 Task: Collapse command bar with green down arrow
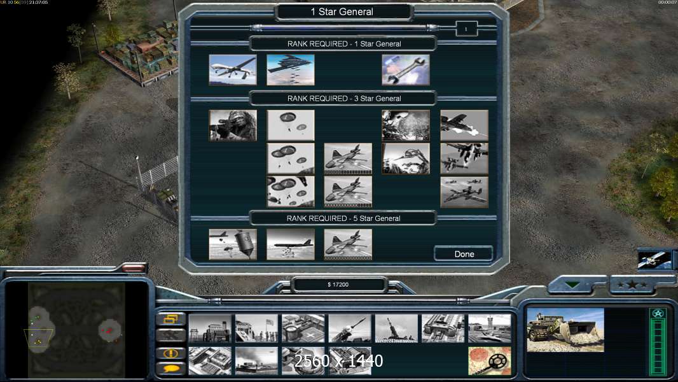tap(572, 285)
